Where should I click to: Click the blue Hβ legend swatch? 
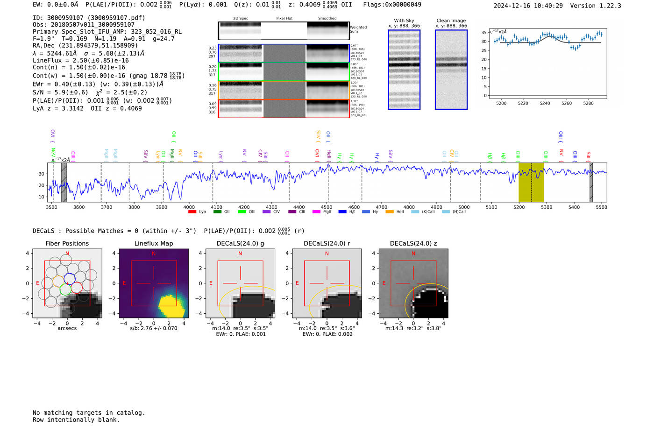pos(342,212)
